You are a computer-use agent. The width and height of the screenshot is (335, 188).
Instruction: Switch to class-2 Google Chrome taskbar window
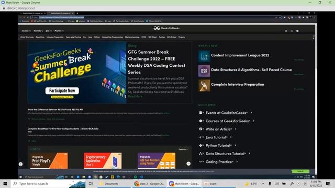[149, 183]
